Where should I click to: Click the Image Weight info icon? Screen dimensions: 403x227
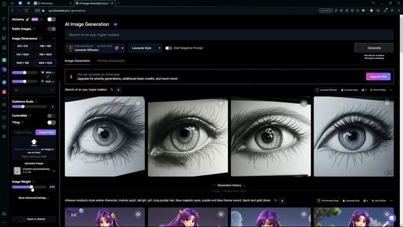pyautogui.click(x=34, y=182)
